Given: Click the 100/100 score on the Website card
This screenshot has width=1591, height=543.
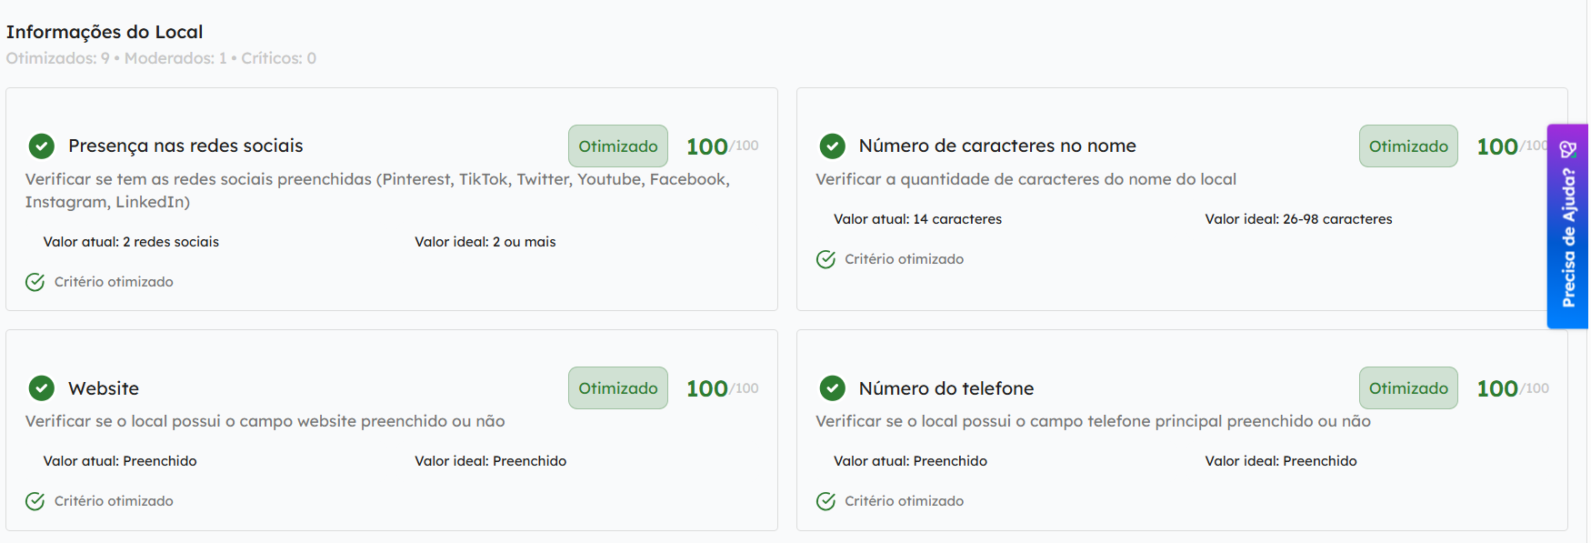Looking at the screenshot, I should [x=722, y=388].
